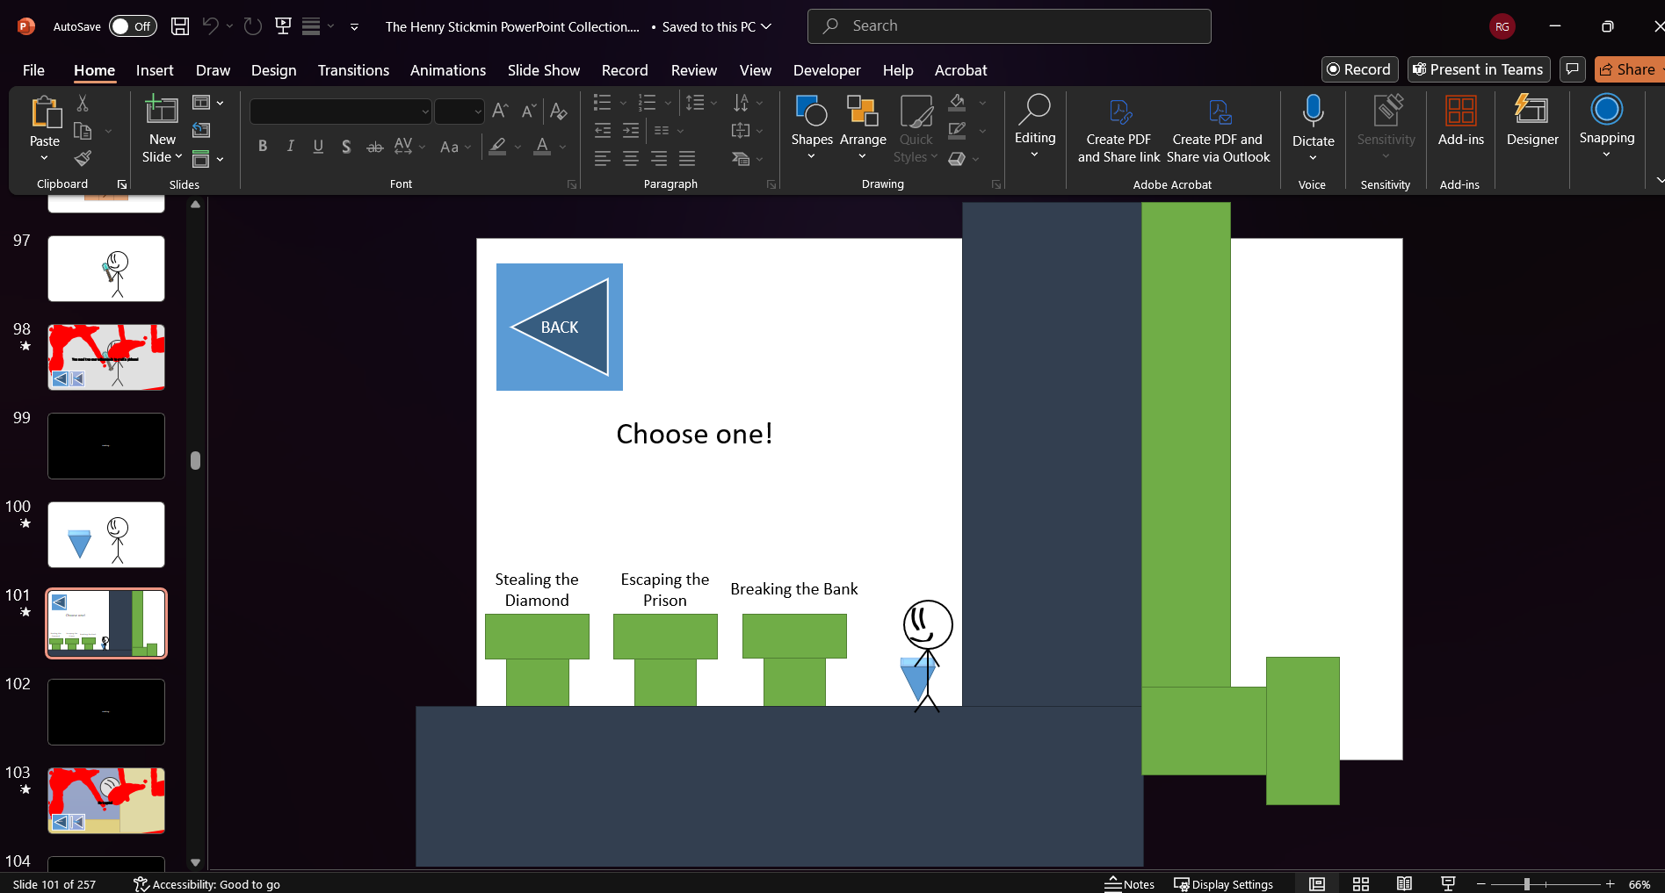Expand the Paste options arrow

coord(45,157)
